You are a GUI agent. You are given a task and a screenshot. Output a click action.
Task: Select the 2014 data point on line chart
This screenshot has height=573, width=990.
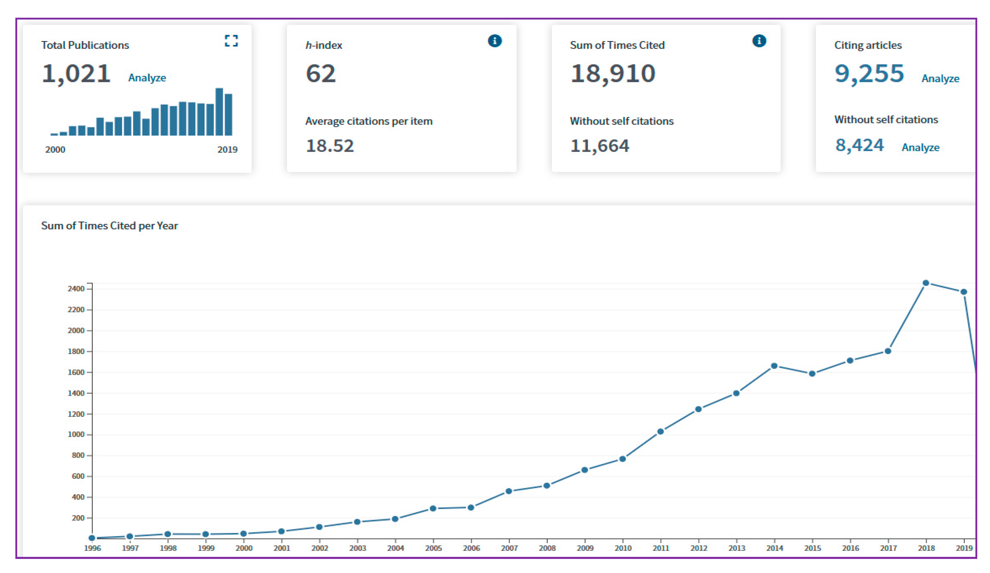point(774,366)
